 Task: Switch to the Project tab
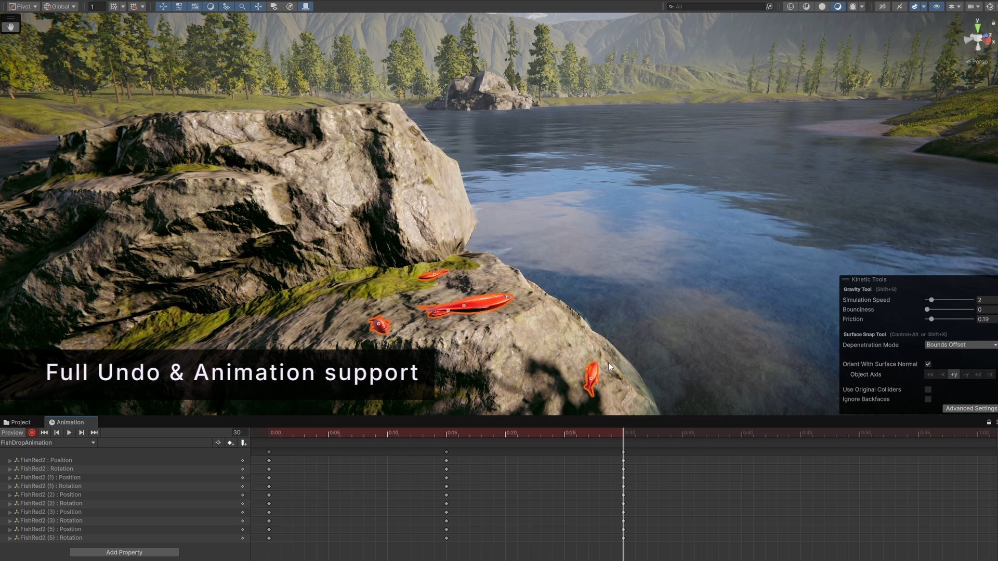coord(17,422)
